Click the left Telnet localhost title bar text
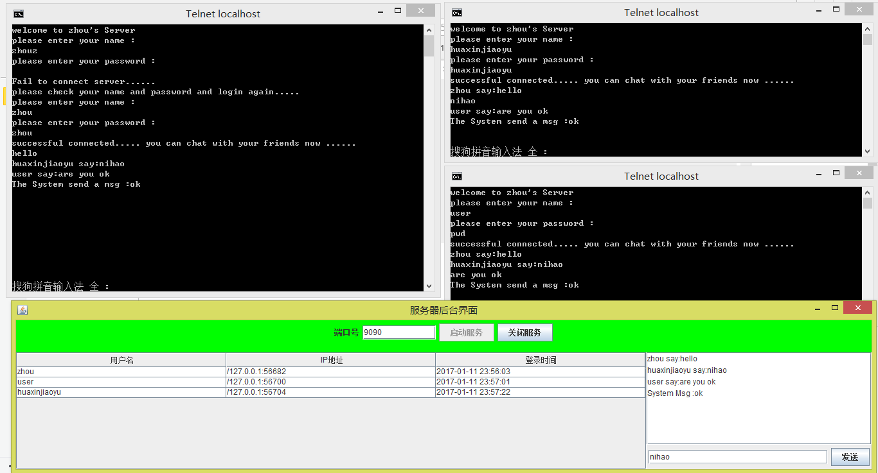This screenshot has width=878, height=473. coord(223,13)
